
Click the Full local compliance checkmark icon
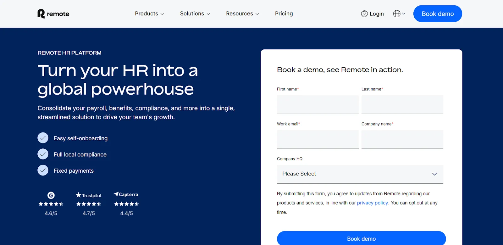(43, 154)
